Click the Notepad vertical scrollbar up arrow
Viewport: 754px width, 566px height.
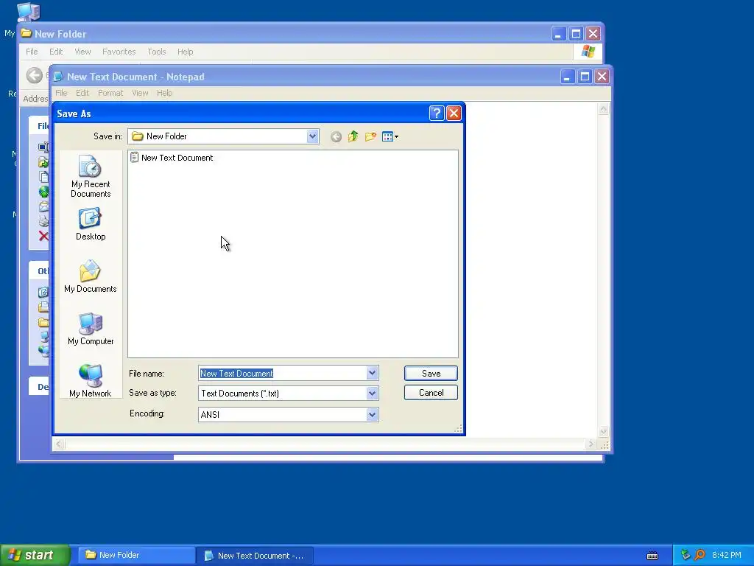pos(603,109)
